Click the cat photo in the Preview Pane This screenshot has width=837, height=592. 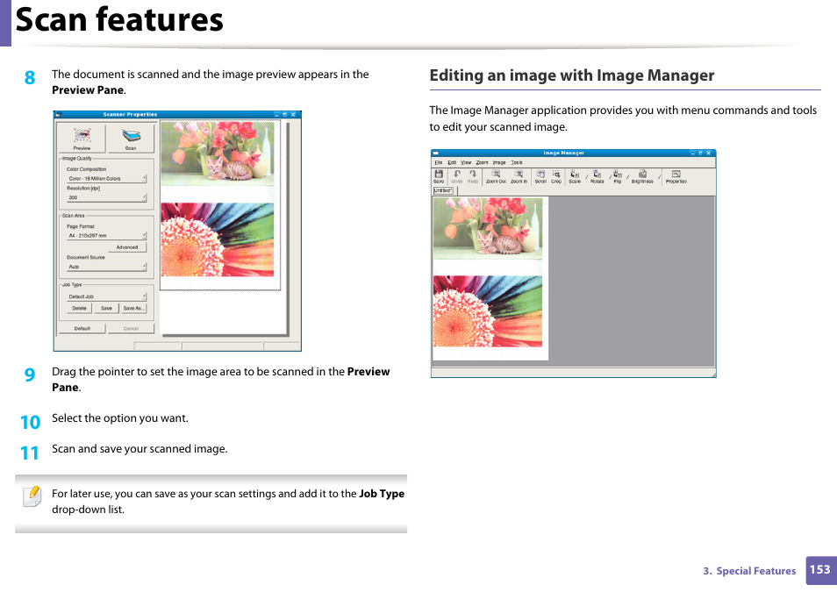(x=218, y=153)
